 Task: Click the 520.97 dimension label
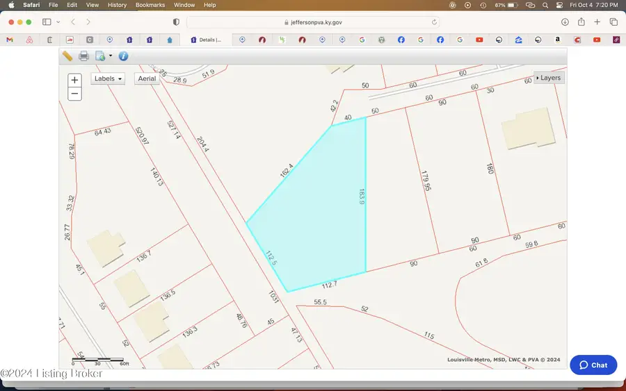coord(142,135)
